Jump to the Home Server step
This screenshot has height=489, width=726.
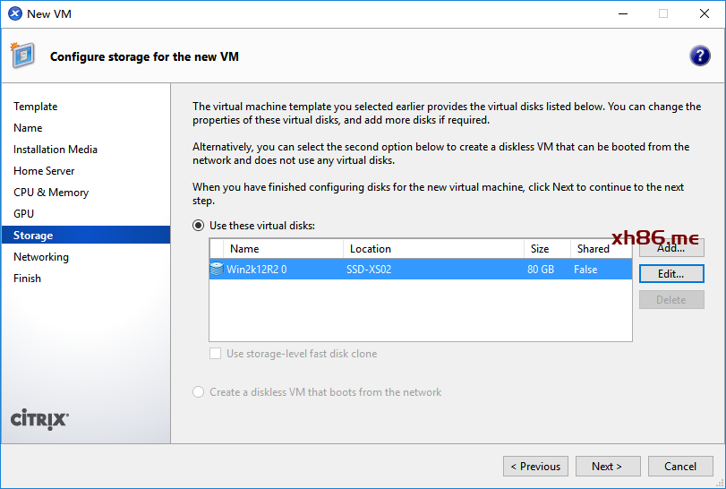pyautogui.click(x=44, y=171)
